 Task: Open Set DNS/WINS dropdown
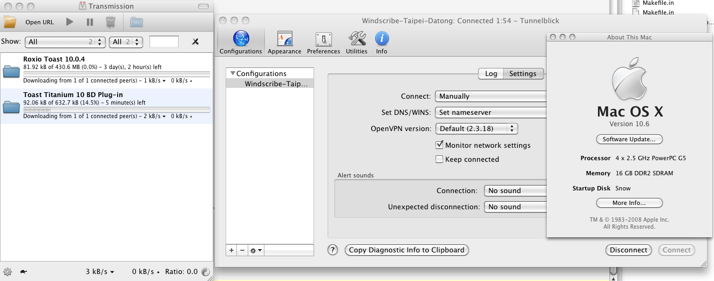coord(491,112)
